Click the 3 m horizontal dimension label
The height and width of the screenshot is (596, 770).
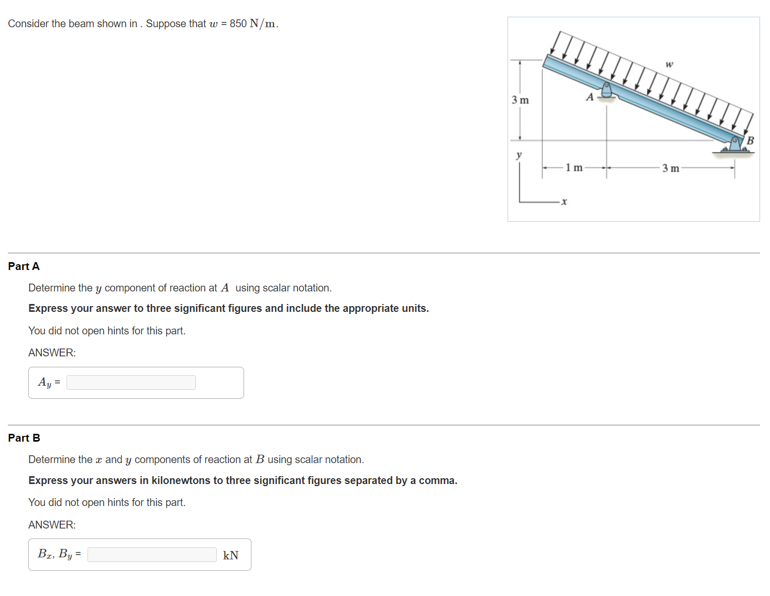(670, 168)
